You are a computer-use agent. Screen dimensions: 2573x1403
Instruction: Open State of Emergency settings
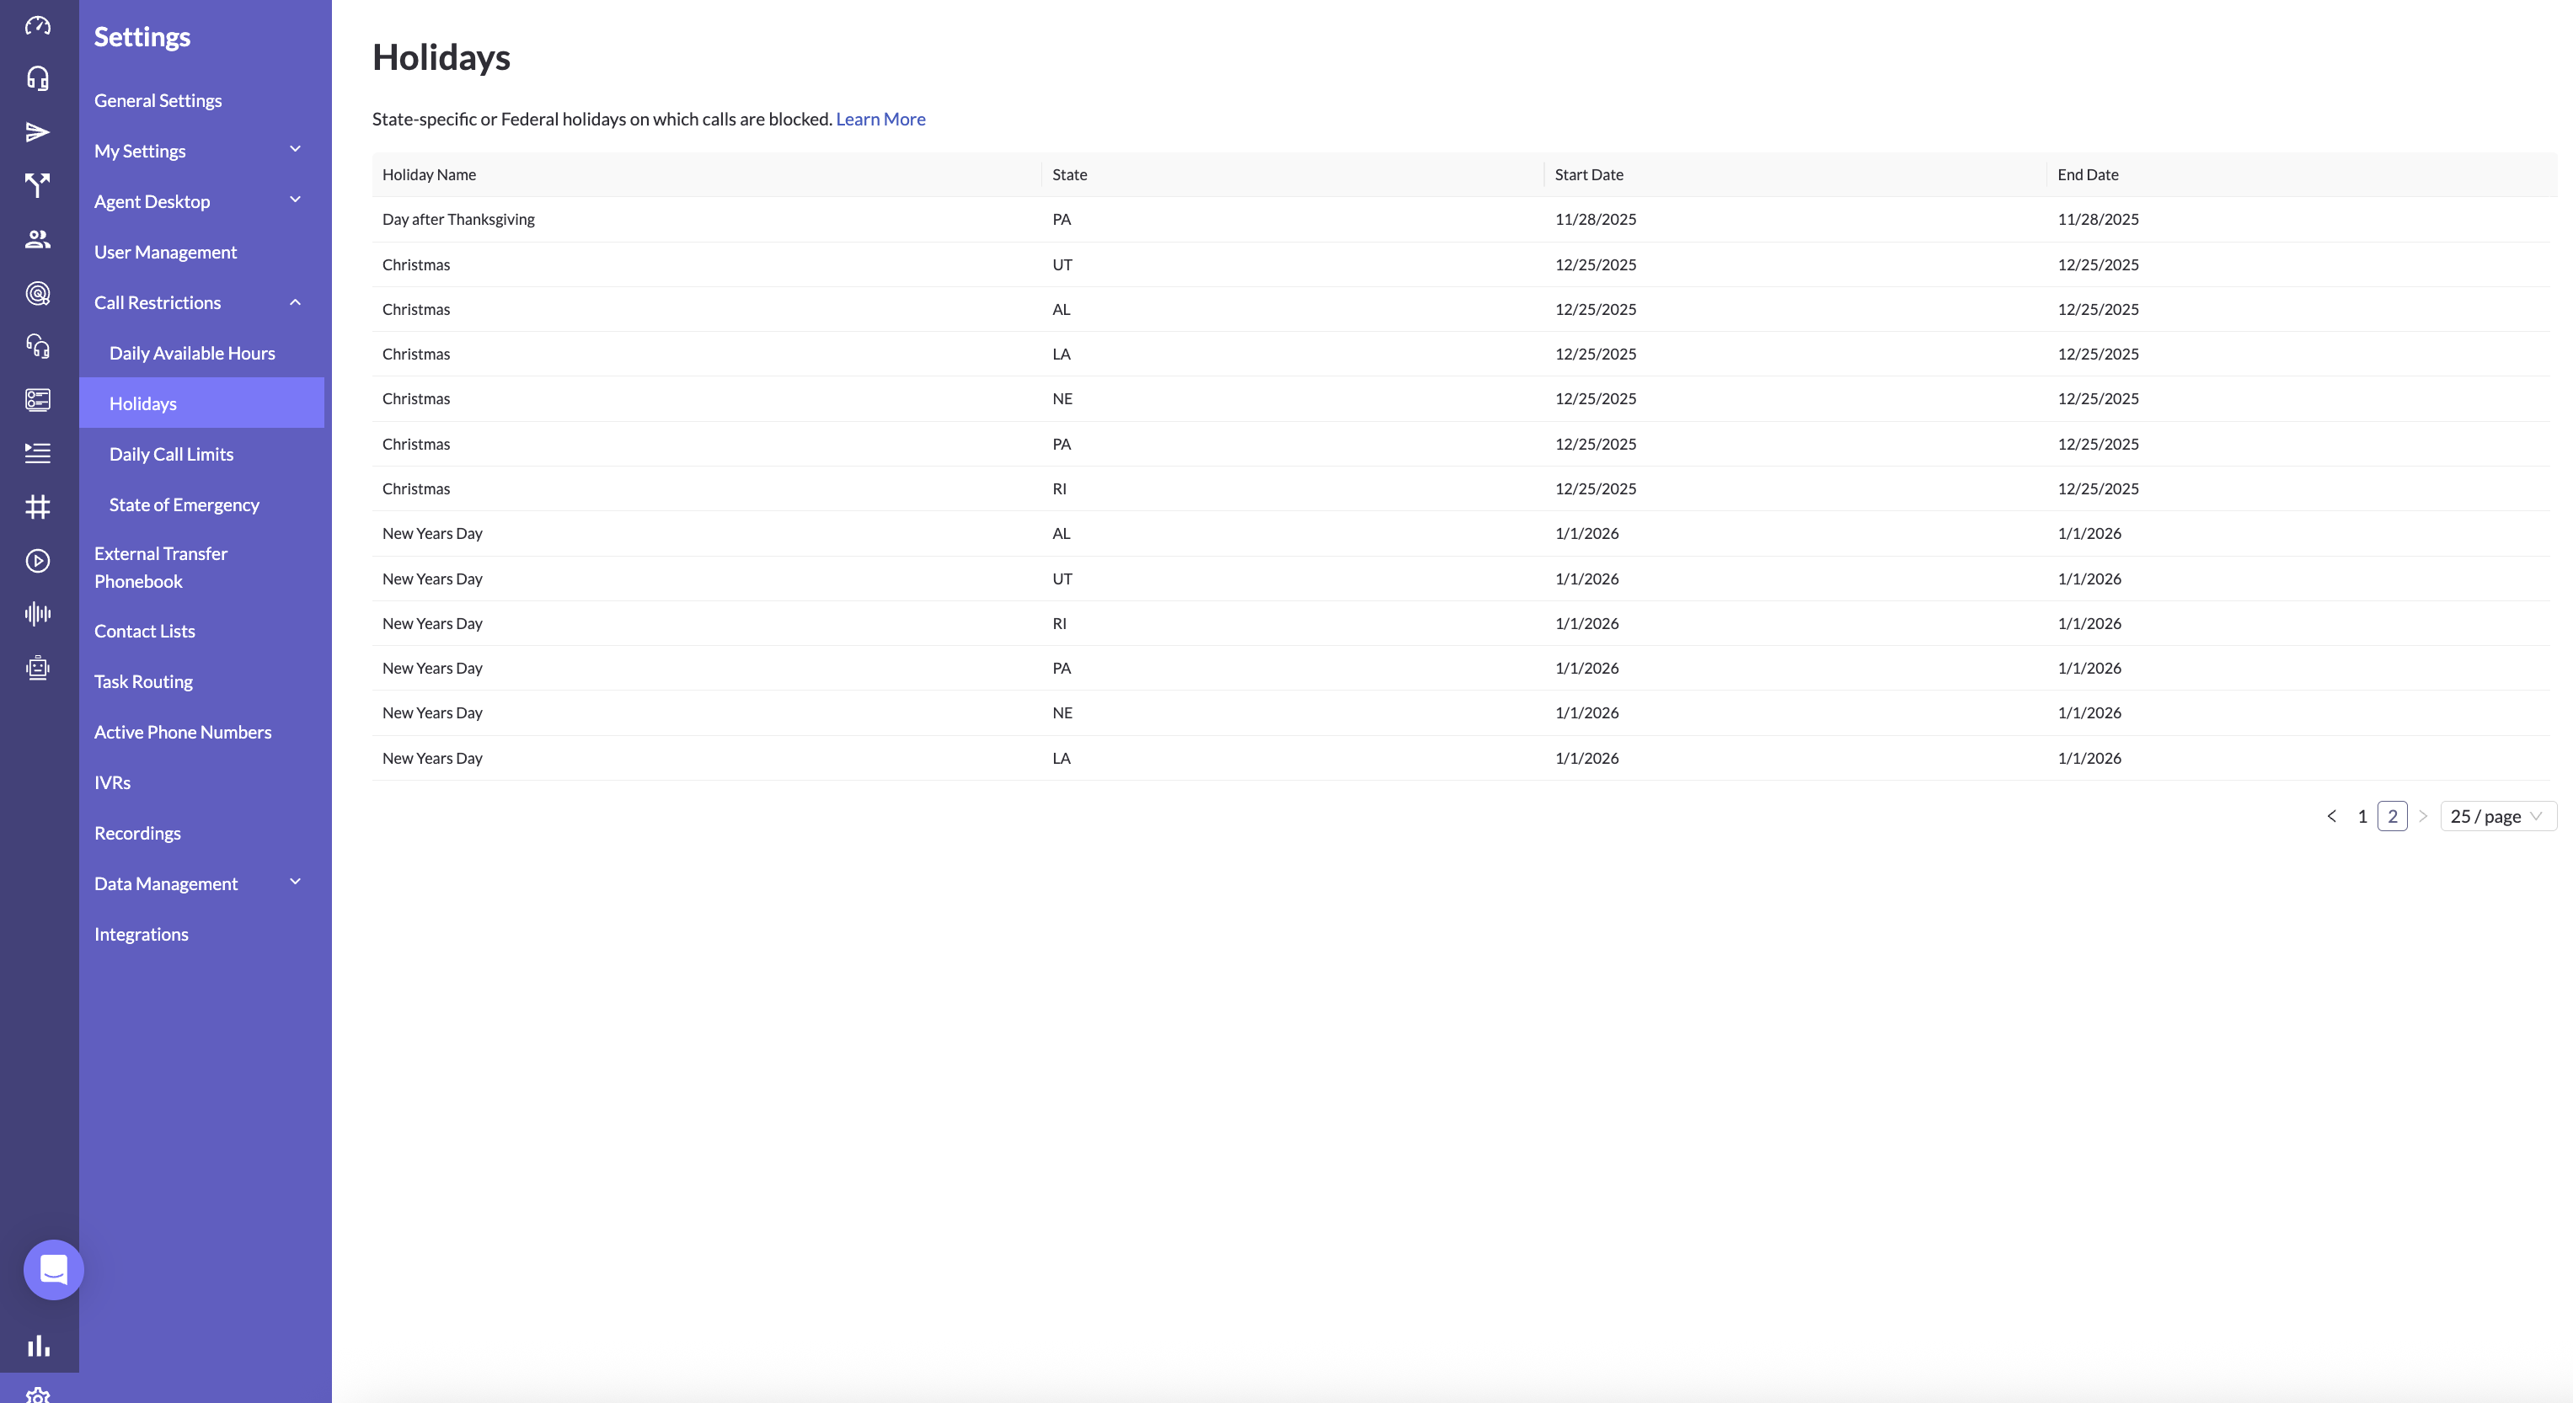pyautogui.click(x=184, y=505)
